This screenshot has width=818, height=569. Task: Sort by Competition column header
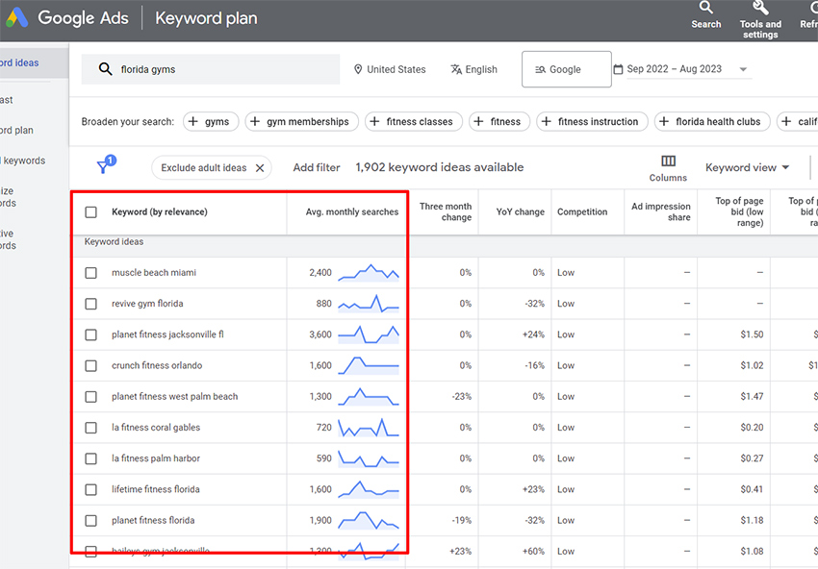click(582, 212)
